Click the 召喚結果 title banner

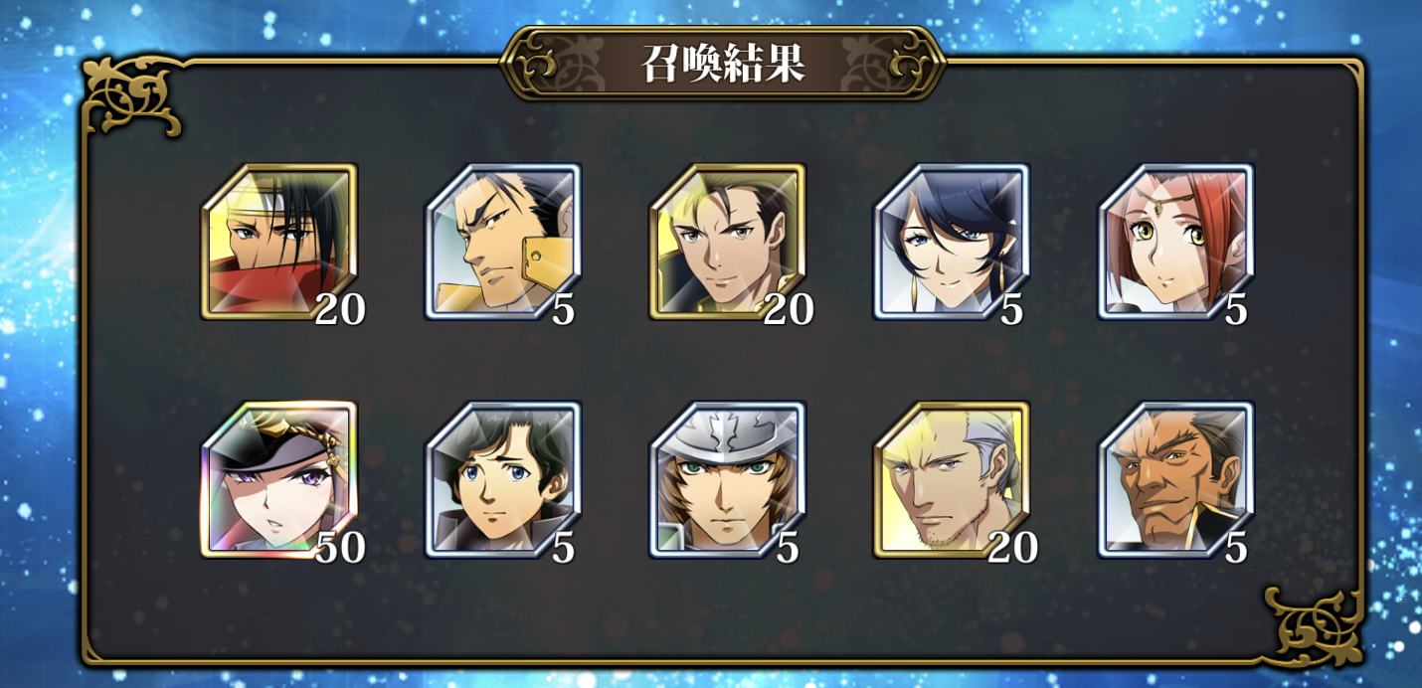tap(723, 63)
